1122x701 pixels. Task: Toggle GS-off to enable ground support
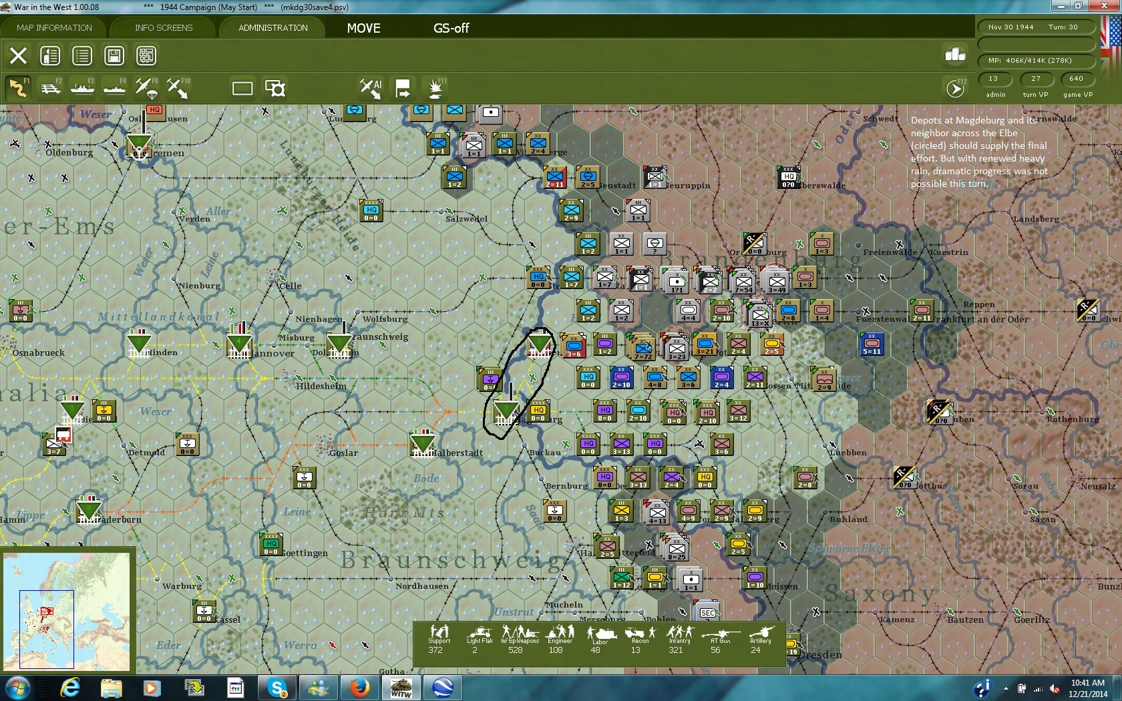pos(451,28)
